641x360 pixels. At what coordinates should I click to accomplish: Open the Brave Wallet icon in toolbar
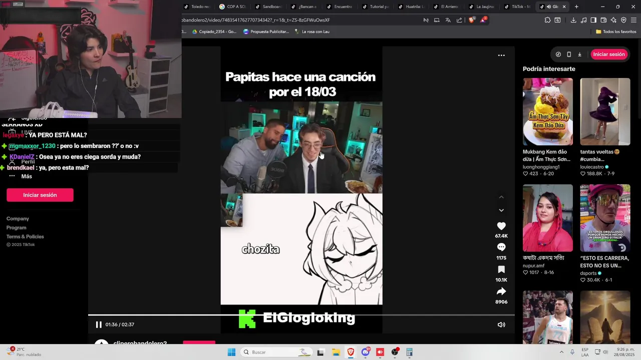(603, 20)
